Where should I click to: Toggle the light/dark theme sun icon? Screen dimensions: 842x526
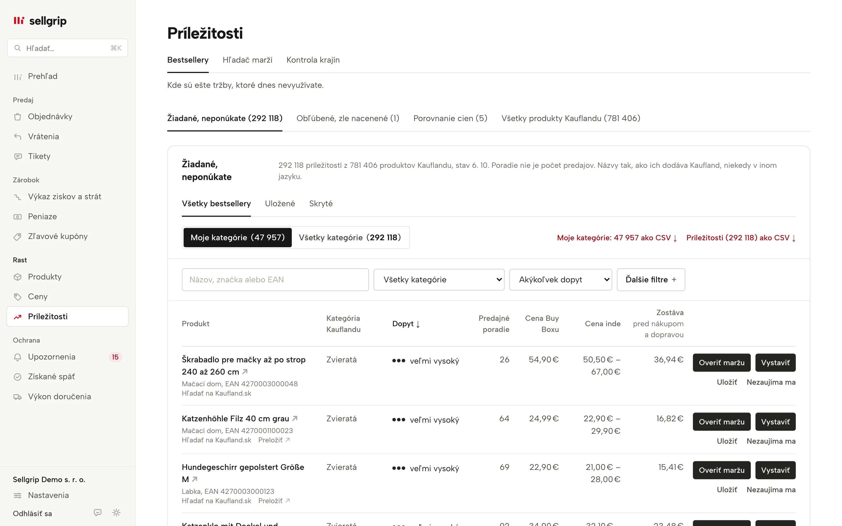(x=116, y=512)
